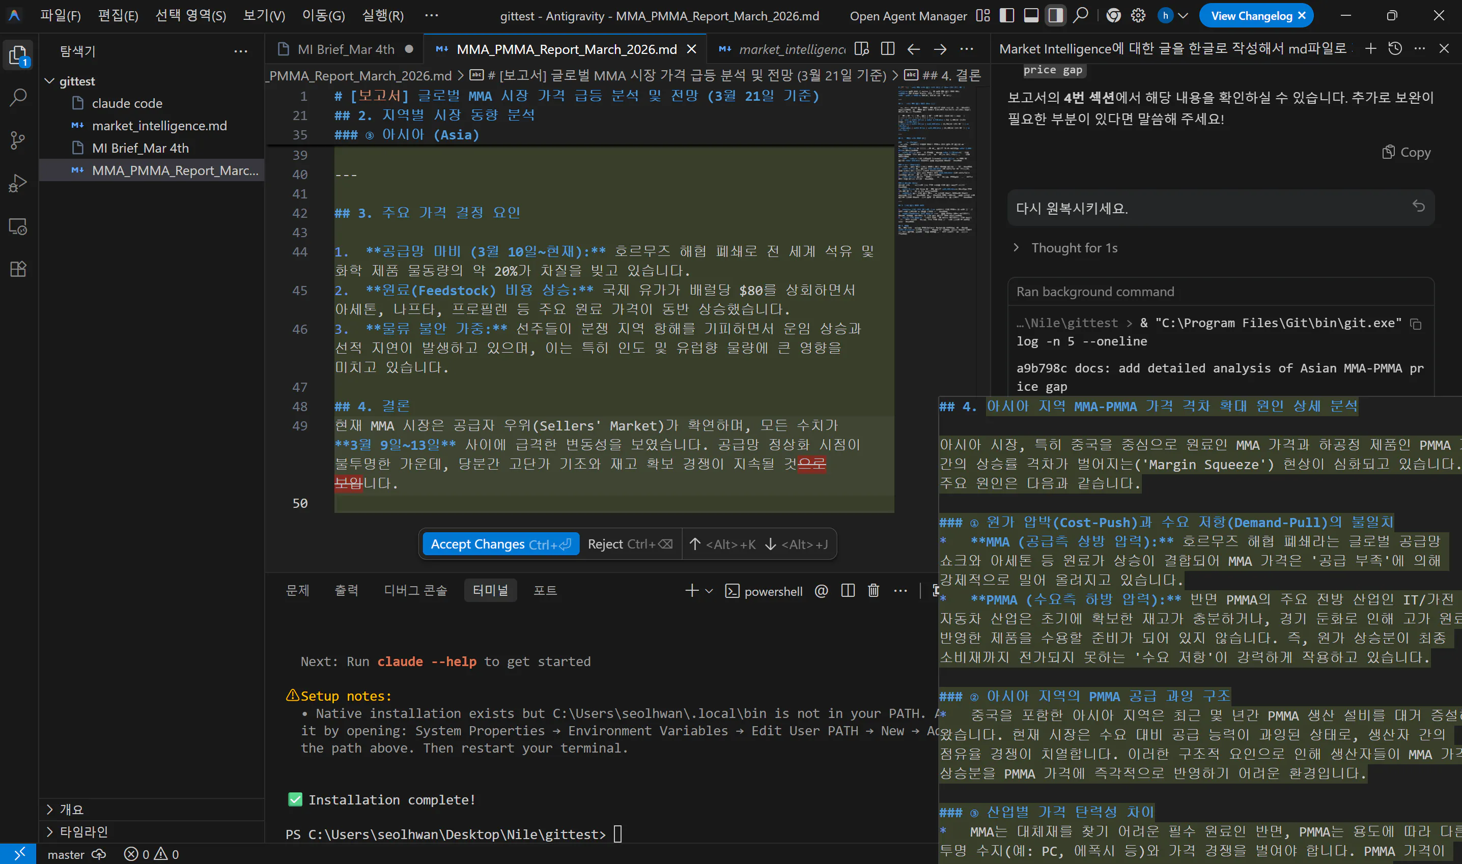1462x864 pixels.
Task: Open the 실행(R) menu
Action: pos(383,16)
